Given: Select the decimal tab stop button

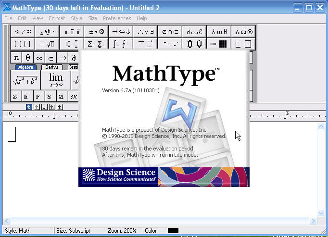Looking at the screenshot, I should (60, 107).
